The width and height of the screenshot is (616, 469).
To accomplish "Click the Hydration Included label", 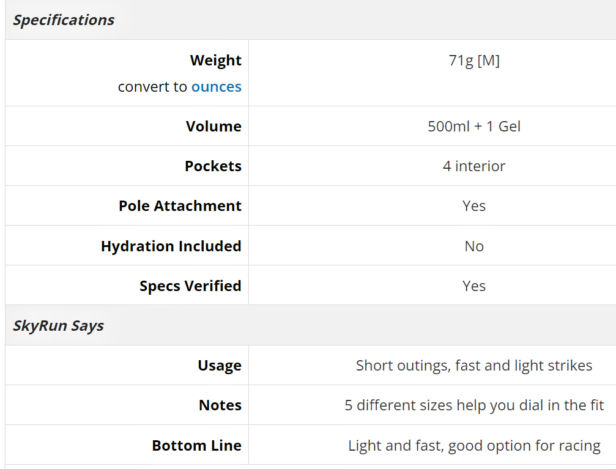I will (x=171, y=246).
